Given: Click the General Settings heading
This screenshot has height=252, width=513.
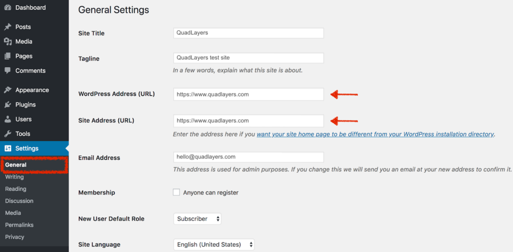Looking at the screenshot, I should point(114,10).
